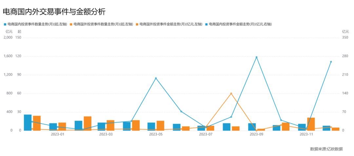Click blue legend square for 国内投资事件数量走势
This screenshot has height=156, width=354.
5,24
